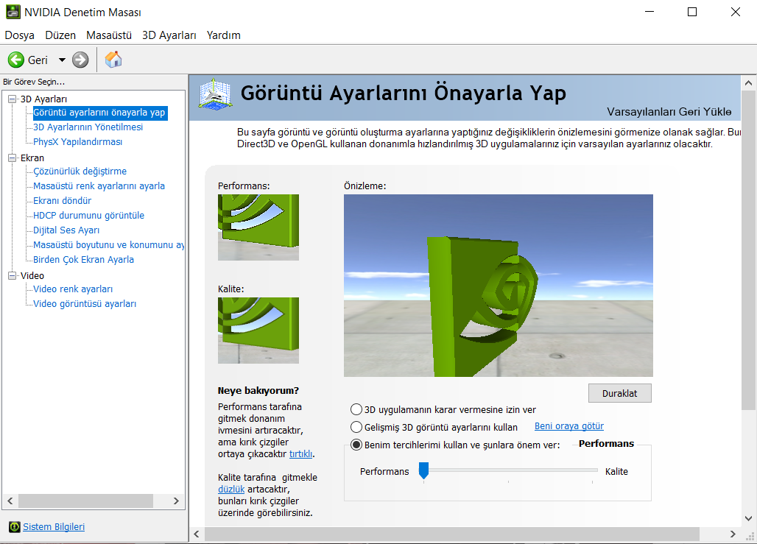This screenshot has width=757, height=544.
Task: Click the Kalite preview thumbnail
Action: [x=258, y=330]
